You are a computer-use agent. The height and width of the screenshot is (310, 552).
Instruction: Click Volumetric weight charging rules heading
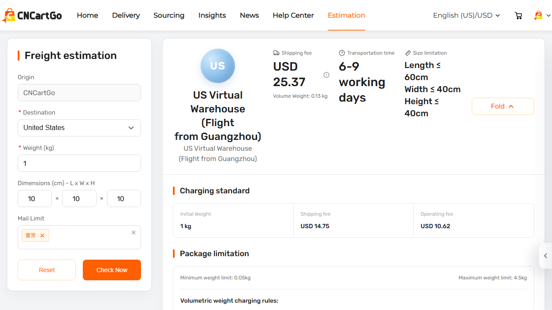pos(229,301)
